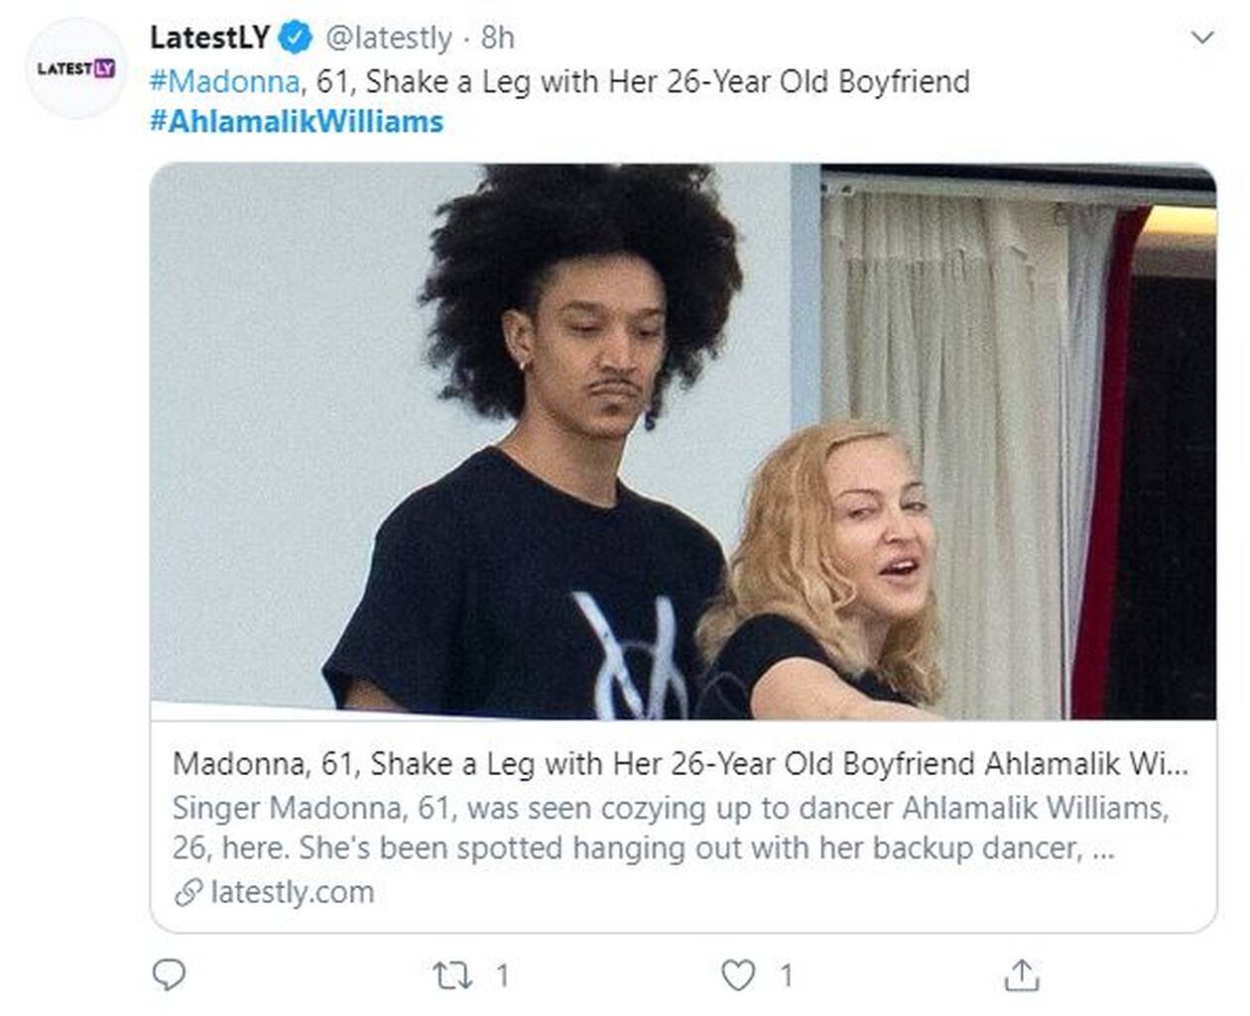Expand the tweet options chevron
Screen dimensions: 1250x1016
tap(1202, 38)
